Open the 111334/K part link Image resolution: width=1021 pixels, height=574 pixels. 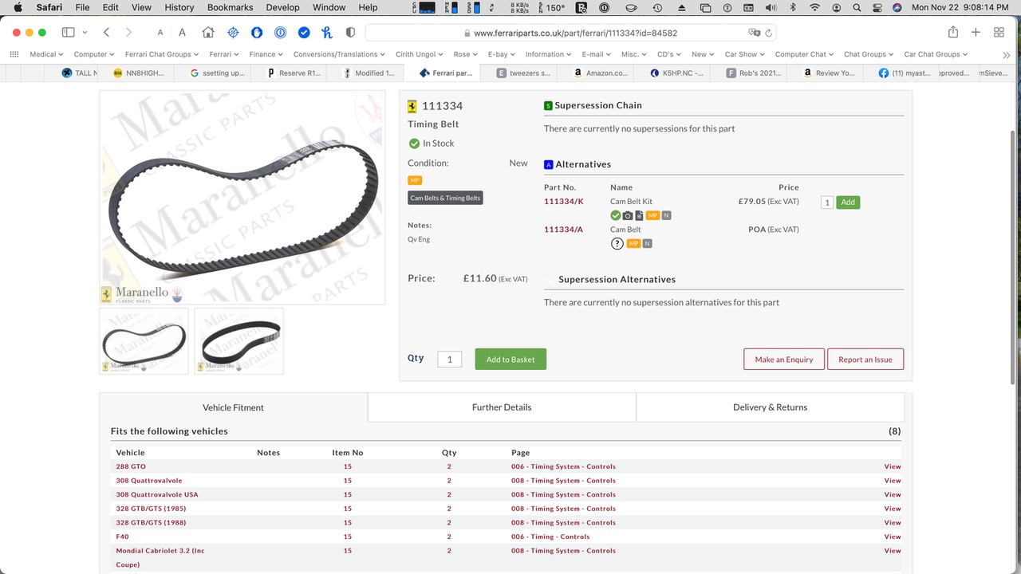pos(563,202)
